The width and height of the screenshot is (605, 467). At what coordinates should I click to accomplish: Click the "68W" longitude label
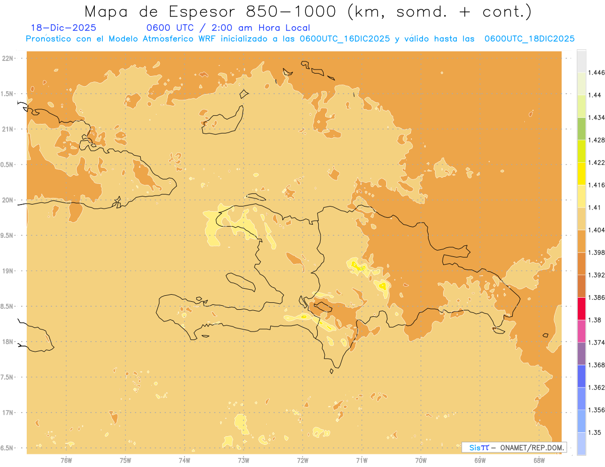(x=539, y=460)
